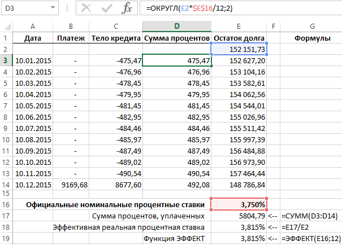The height and width of the screenshot is (245, 342).
Task: Confirm the formula with the checkmark icon
Action: pyautogui.click(x=107, y=8)
